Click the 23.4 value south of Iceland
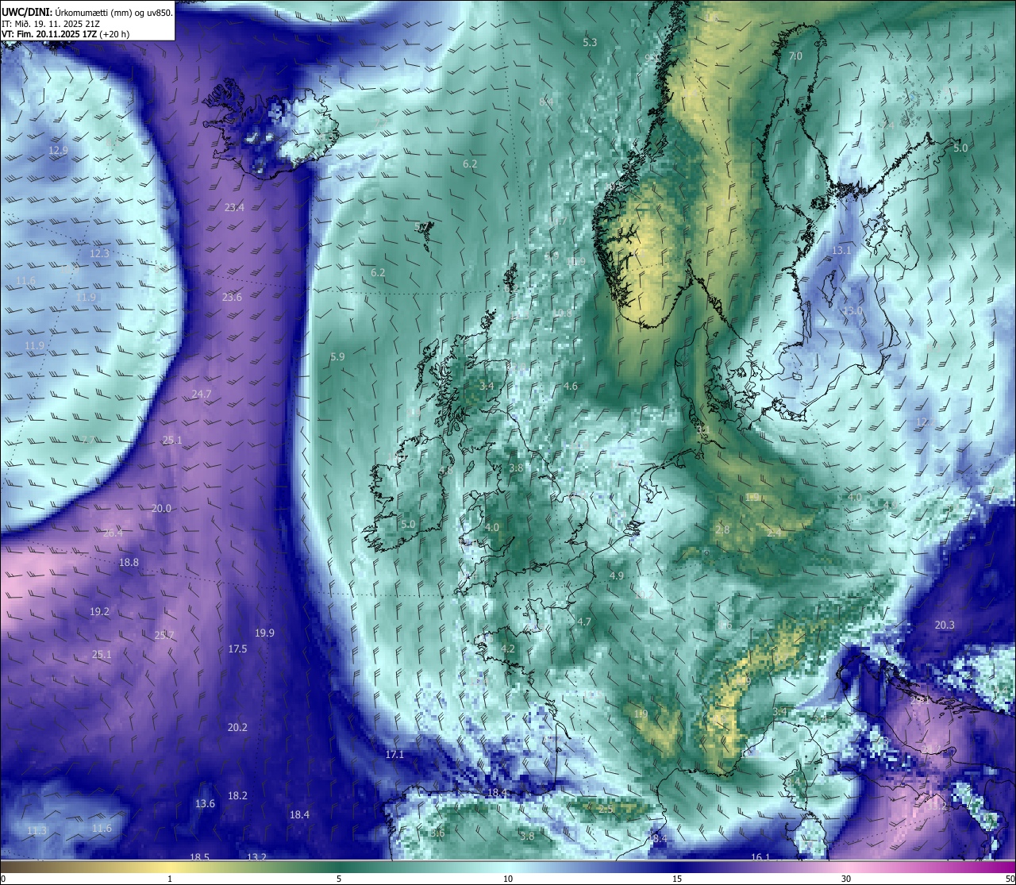Image resolution: width=1016 pixels, height=885 pixels. [x=234, y=207]
